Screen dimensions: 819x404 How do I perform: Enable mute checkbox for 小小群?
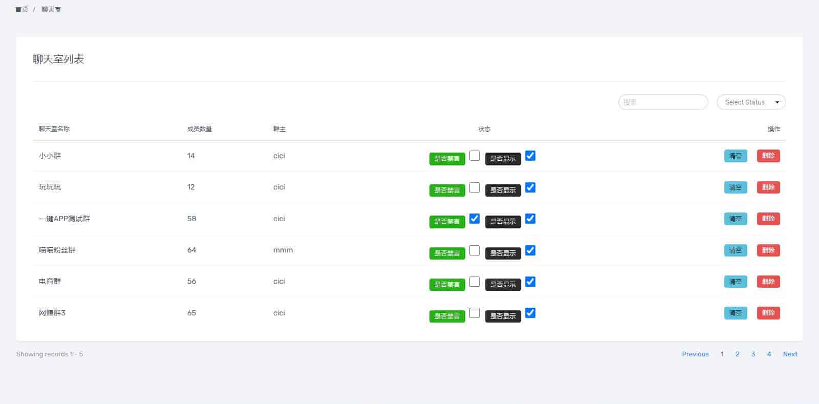(x=475, y=156)
